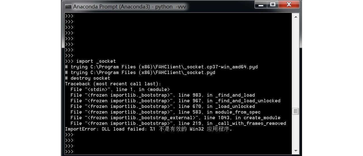The height and width of the screenshot is (156, 363).
Task: Click the 'import _socket' command line
Action: [90, 61]
